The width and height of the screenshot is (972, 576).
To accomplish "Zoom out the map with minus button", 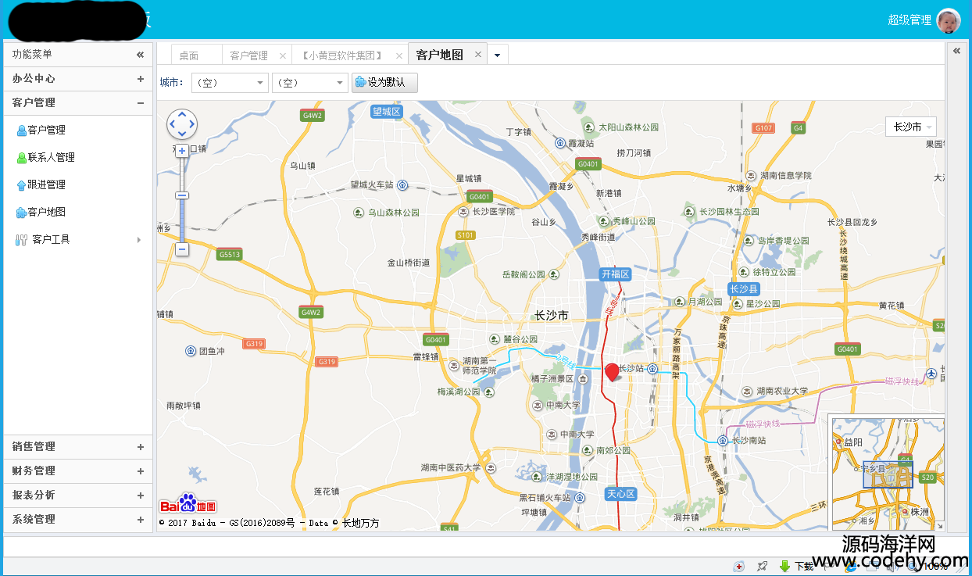I will coord(182,249).
